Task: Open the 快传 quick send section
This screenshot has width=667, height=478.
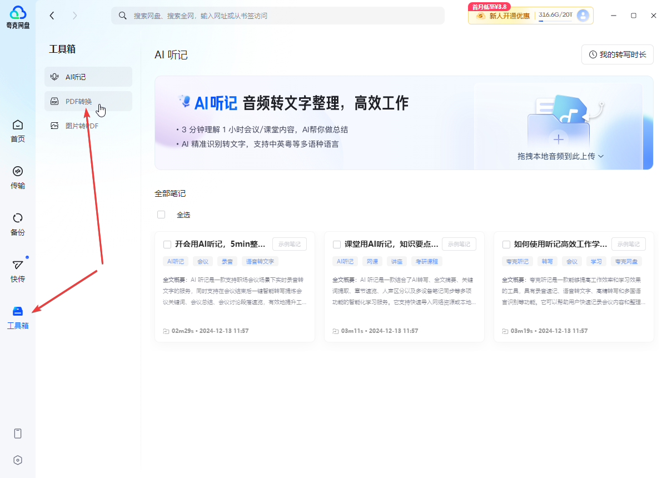Action: point(18,271)
